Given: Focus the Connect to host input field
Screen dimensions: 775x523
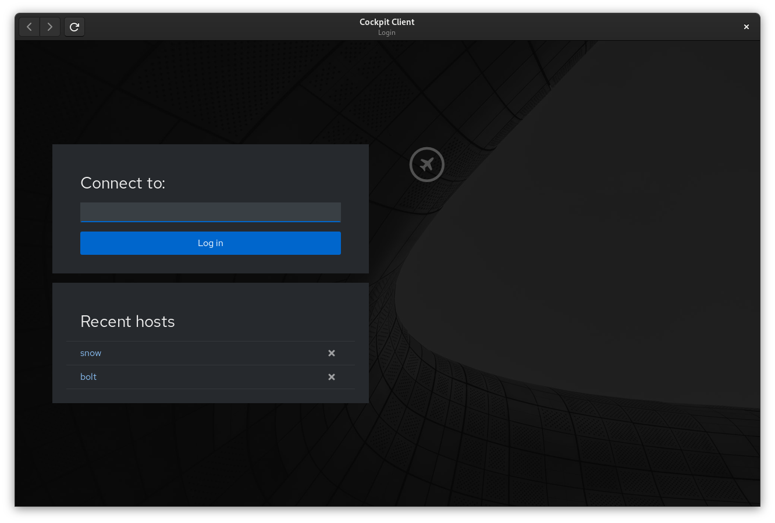Looking at the screenshot, I should (210, 212).
